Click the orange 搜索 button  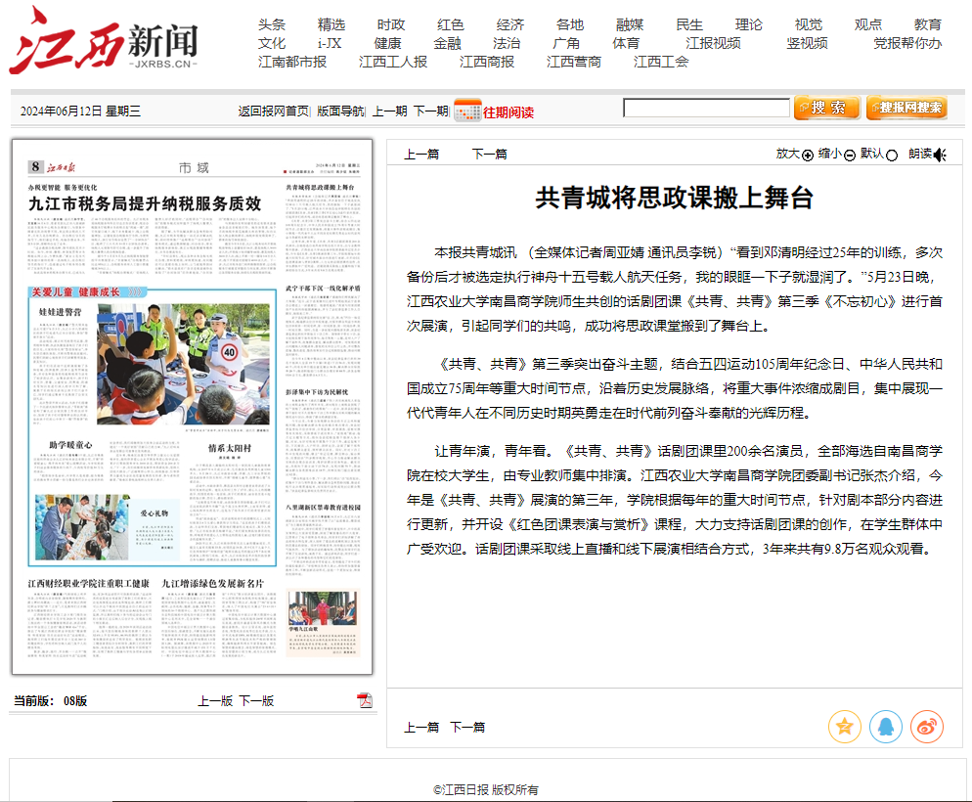826,108
